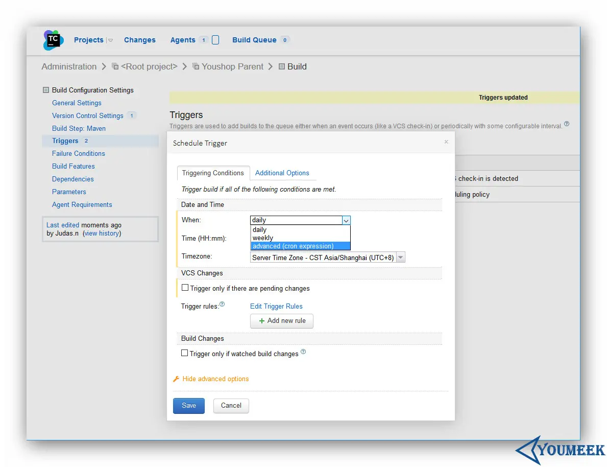Open Failure Conditions in sidebar
This screenshot has width=607, height=467.
tap(79, 153)
